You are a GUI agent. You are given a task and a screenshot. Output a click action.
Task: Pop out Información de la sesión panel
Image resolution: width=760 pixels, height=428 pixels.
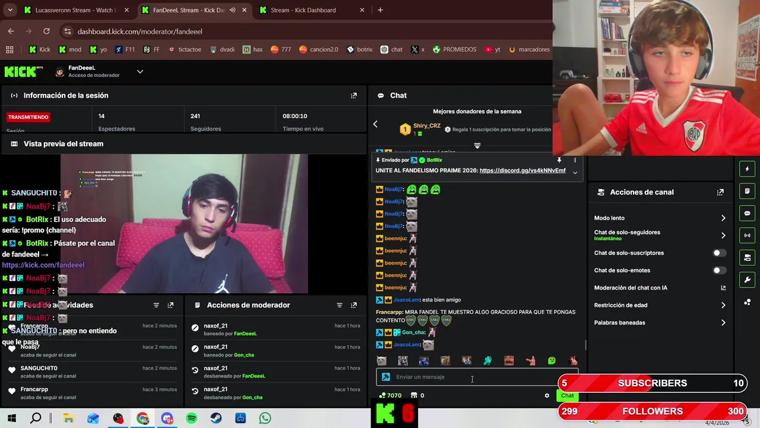pos(354,95)
